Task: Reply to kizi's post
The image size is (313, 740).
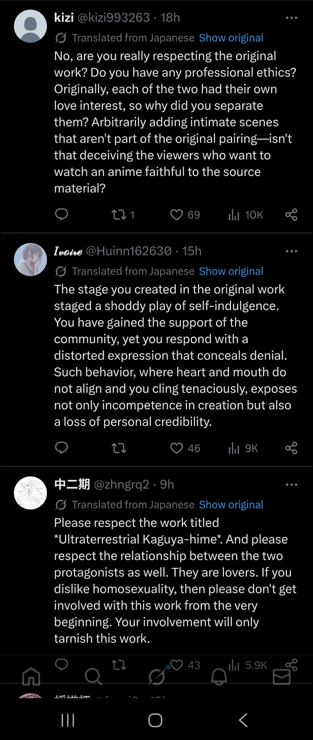Action: (61, 215)
